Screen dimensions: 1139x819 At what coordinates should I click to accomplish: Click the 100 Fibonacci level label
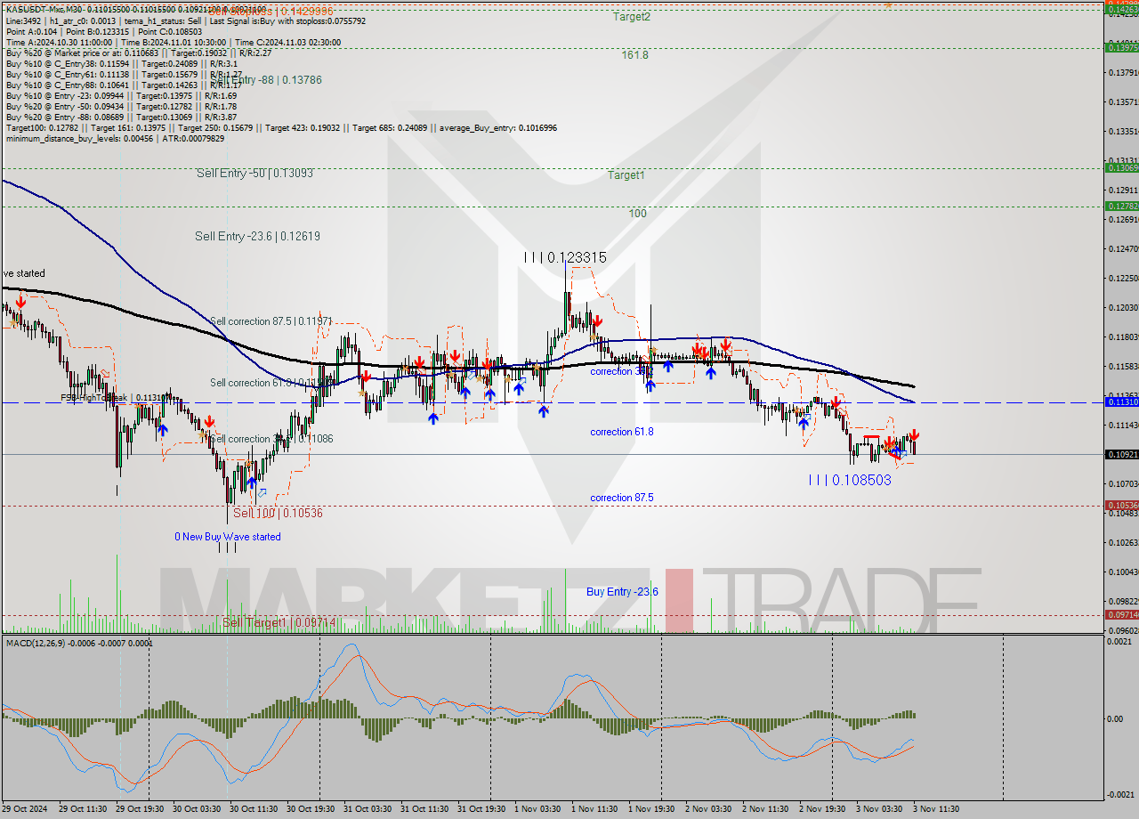pyautogui.click(x=637, y=214)
